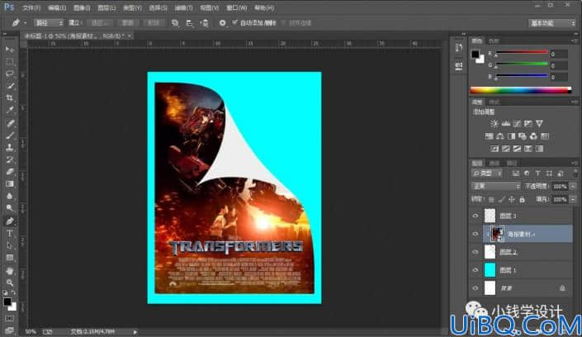The height and width of the screenshot is (337, 582).
Task: Select the Eraser tool
Action: 10,172
